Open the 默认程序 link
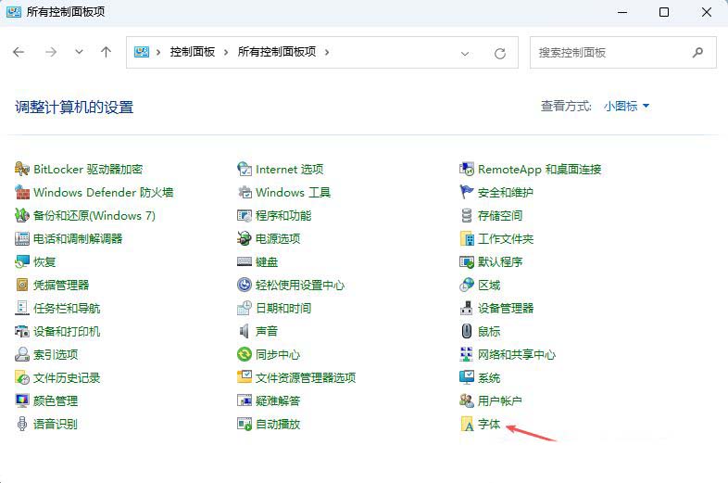This screenshot has height=483, width=728. (x=500, y=262)
